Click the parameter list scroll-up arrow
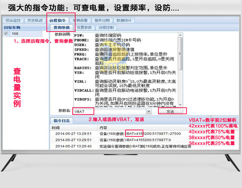The height and width of the screenshot is (188, 242). tap(180, 35)
